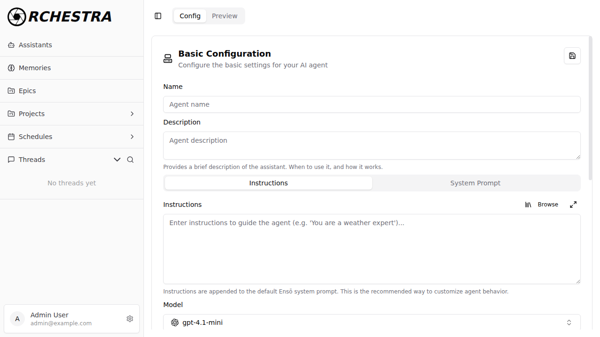Viewport: 600px width, 337px height.
Task: Click the Threads chat bubble icon
Action: click(11, 160)
